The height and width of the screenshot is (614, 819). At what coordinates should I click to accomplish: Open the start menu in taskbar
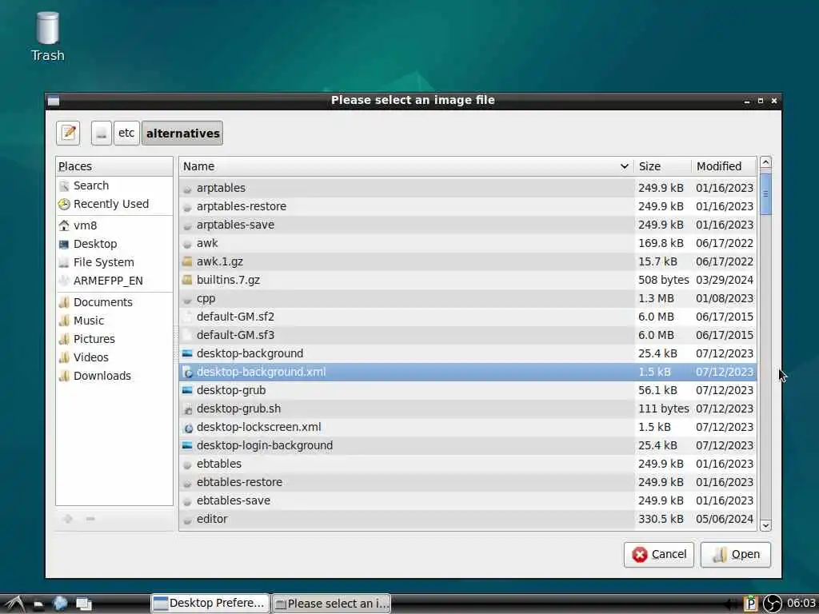14,604
